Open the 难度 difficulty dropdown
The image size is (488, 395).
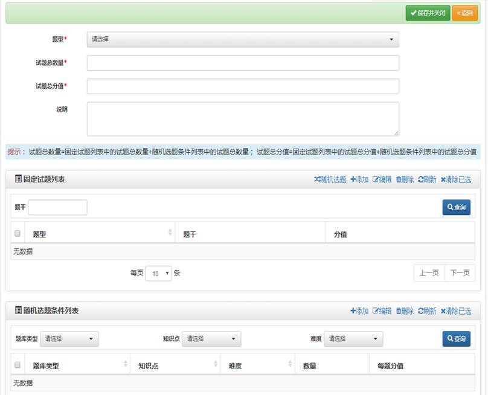[353, 339]
